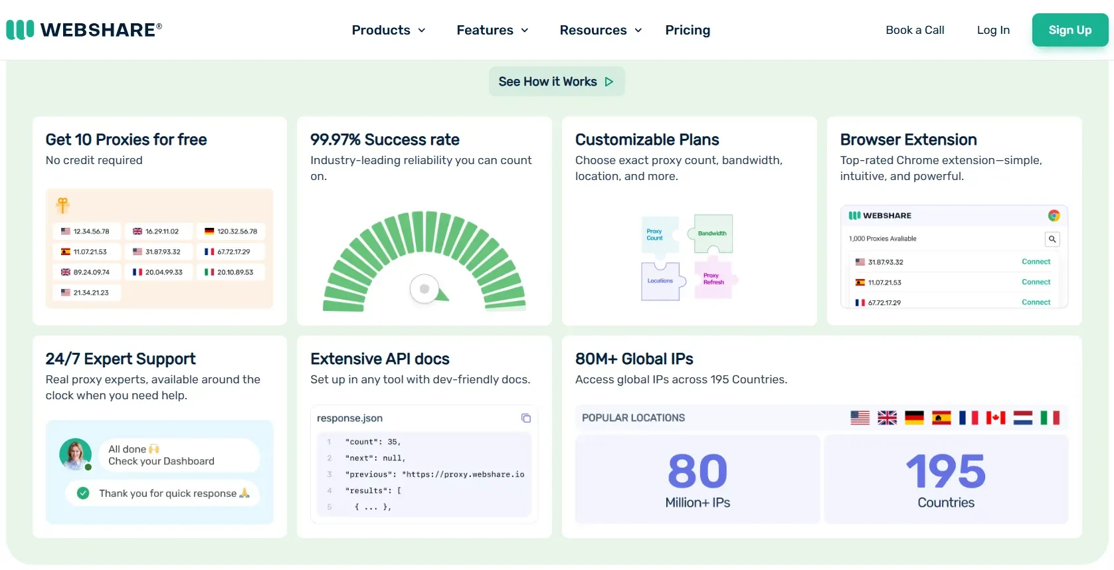Click the Log In link
The width and height of the screenshot is (1114, 570).
(993, 30)
